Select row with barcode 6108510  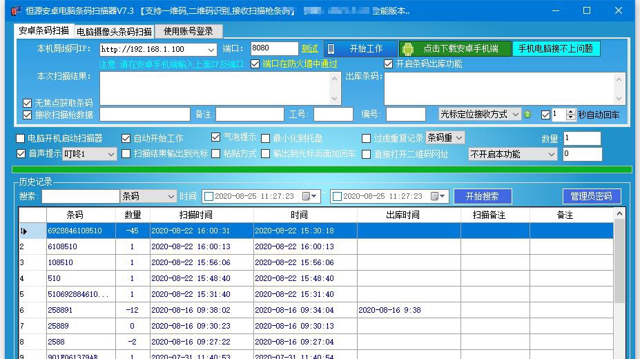point(316,247)
